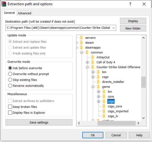Switch to the Advanced tab
Image resolution: width=152 pixels, height=142 pixels.
(x=25, y=13)
